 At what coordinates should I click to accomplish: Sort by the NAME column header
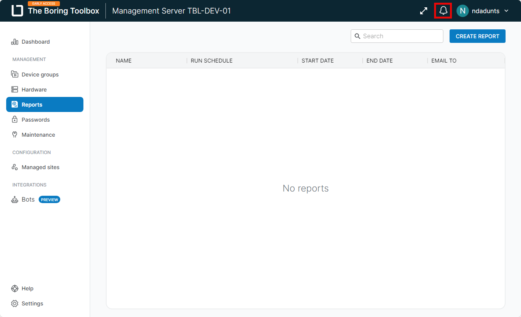pos(124,61)
